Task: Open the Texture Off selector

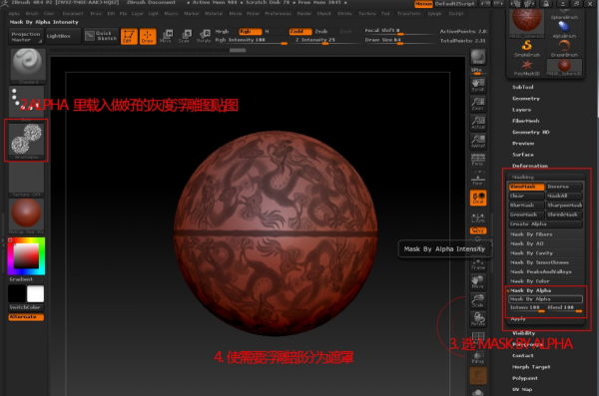Action: coord(26,179)
